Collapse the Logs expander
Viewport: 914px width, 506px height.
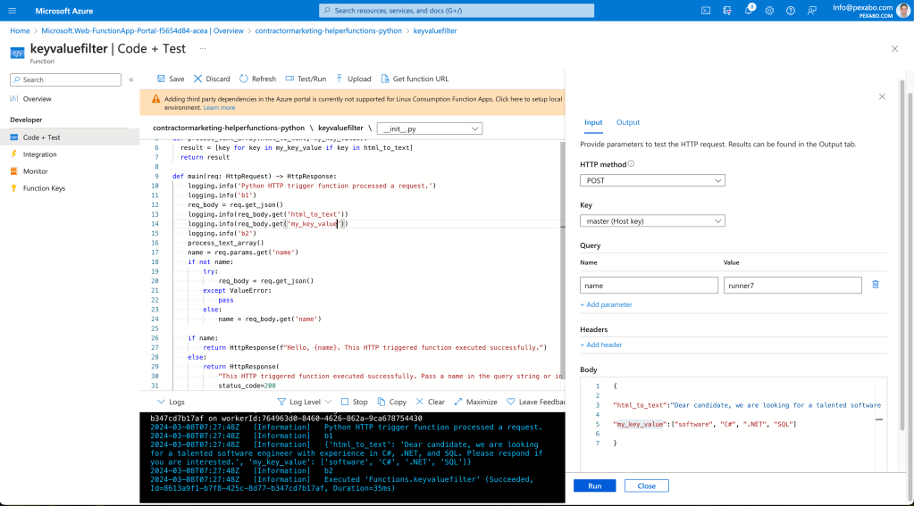pos(171,402)
